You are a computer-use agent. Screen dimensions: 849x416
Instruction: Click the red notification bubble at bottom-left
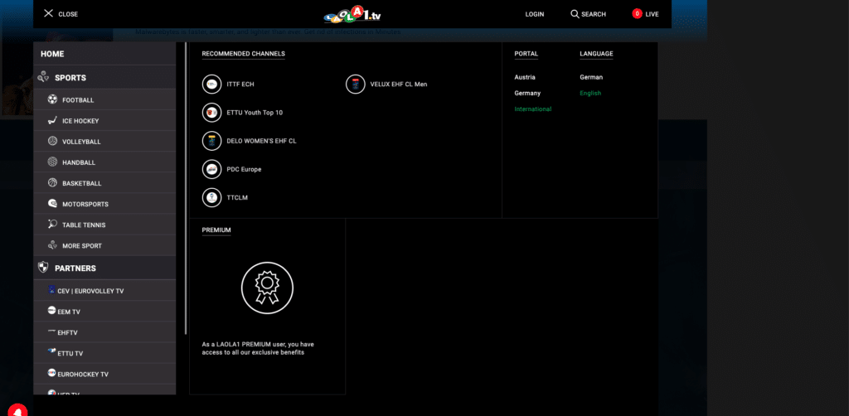click(x=17, y=409)
